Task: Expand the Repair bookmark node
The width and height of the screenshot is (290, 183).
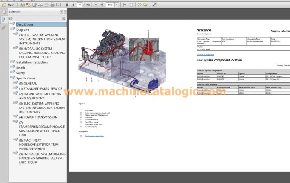Action: (x=11, y=67)
